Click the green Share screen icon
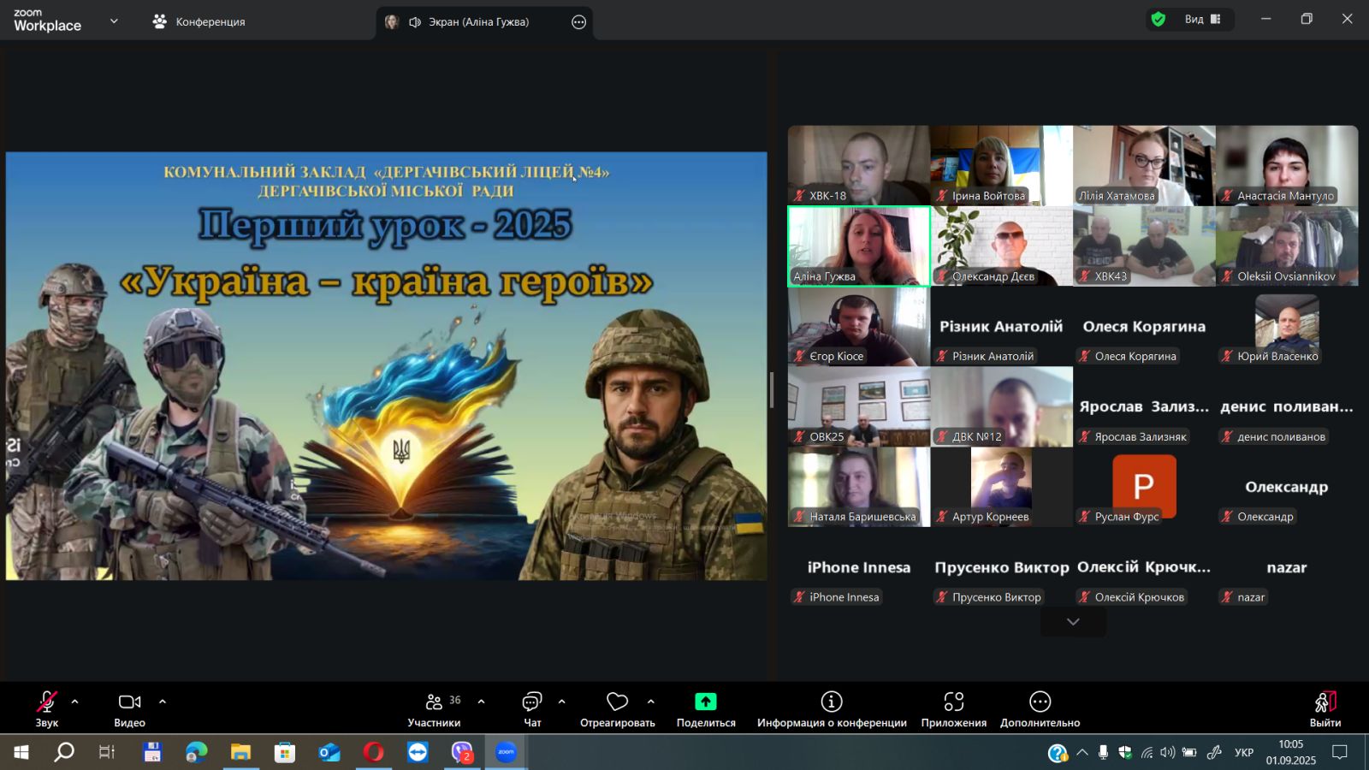1369x770 pixels. [705, 702]
